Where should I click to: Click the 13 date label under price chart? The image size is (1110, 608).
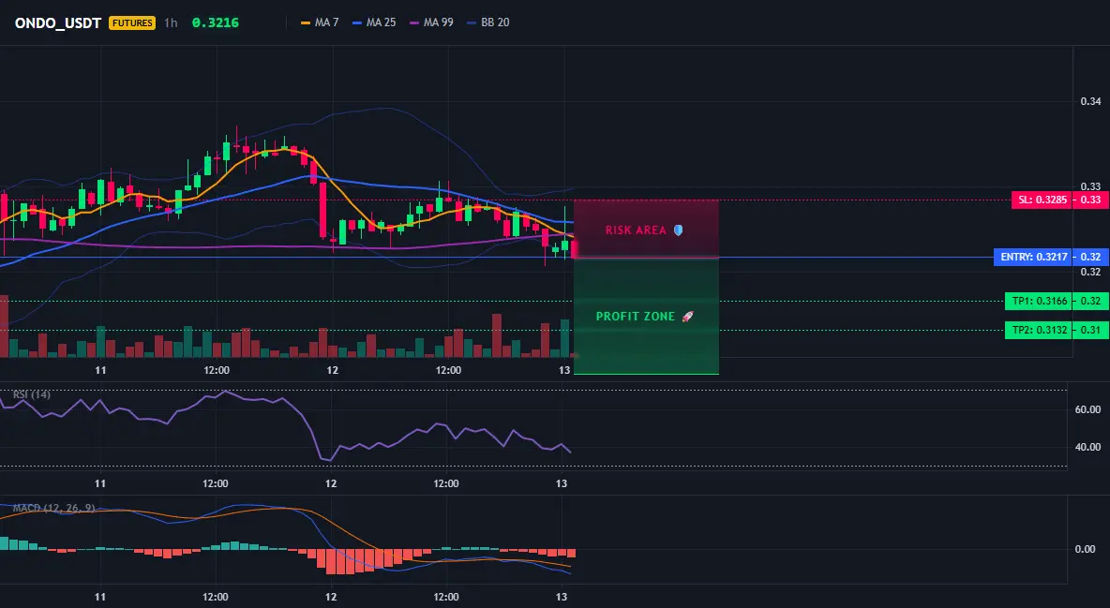point(564,370)
